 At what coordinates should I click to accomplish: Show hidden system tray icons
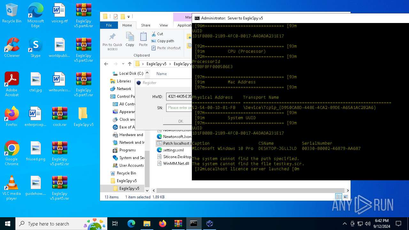point(344,224)
